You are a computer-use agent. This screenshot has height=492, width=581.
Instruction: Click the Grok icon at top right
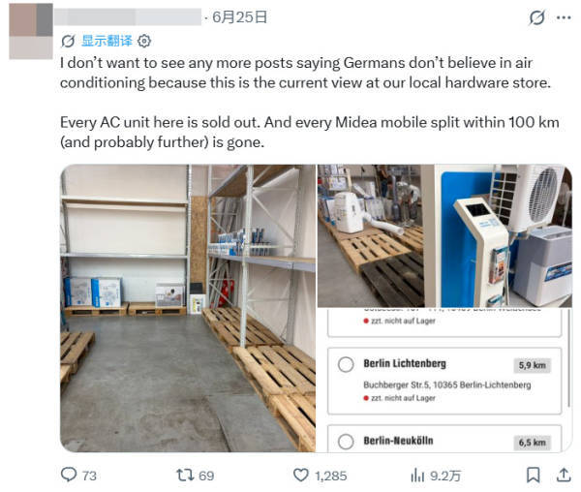pyautogui.click(x=536, y=17)
